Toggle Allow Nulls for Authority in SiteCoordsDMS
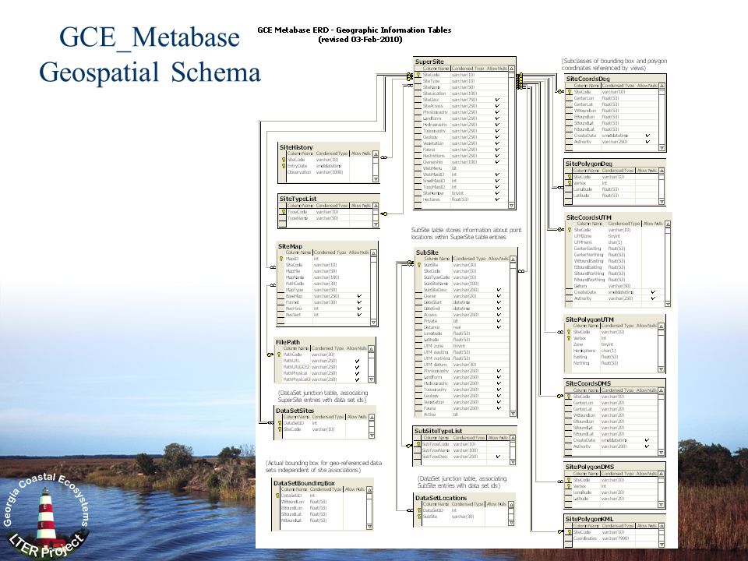This screenshot has height=561, width=748. pyautogui.click(x=647, y=446)
